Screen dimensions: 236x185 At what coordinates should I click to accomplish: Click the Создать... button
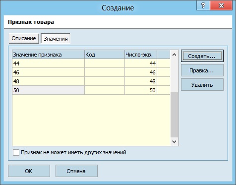pyautogui.click(x=202, y=56)
